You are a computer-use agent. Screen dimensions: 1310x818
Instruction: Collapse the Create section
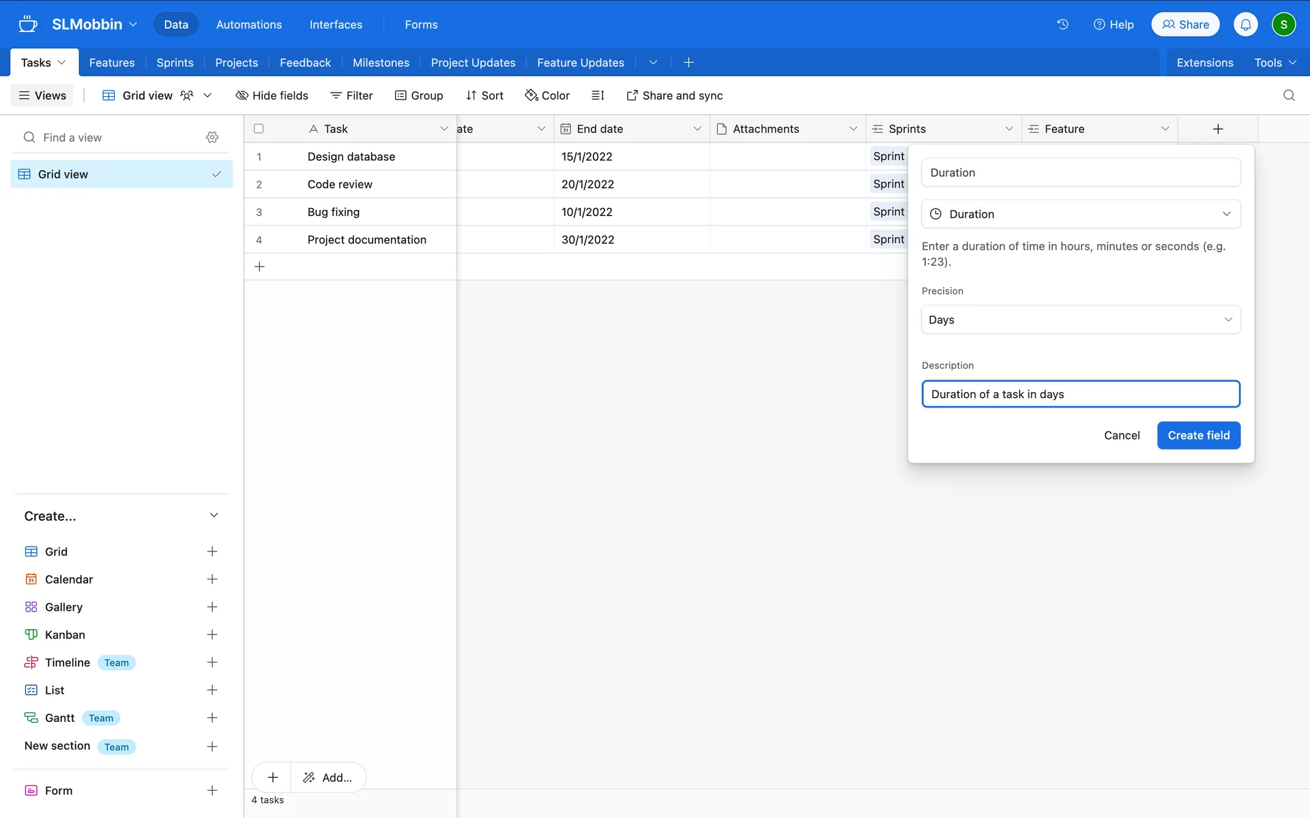(214, 516)
